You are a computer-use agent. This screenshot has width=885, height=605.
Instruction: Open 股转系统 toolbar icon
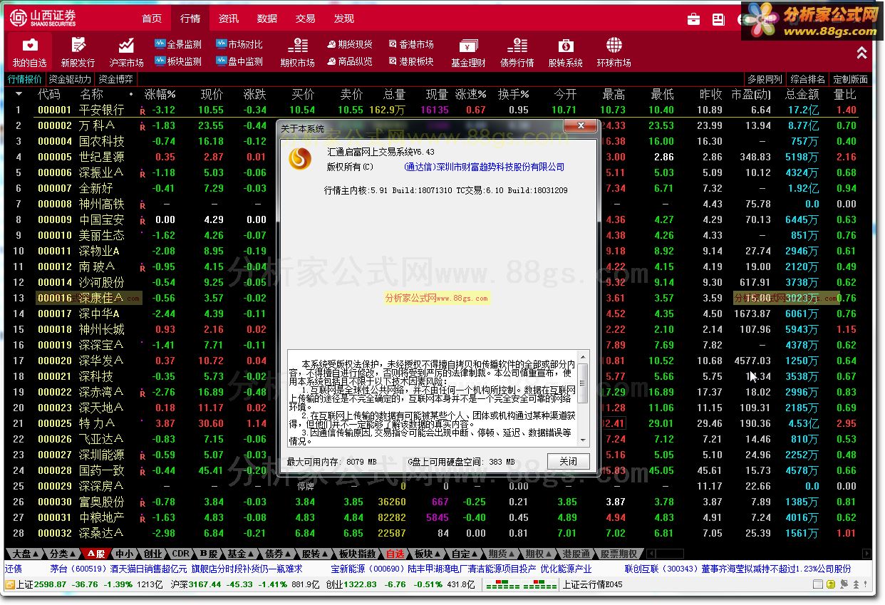(x=565, y=53)
